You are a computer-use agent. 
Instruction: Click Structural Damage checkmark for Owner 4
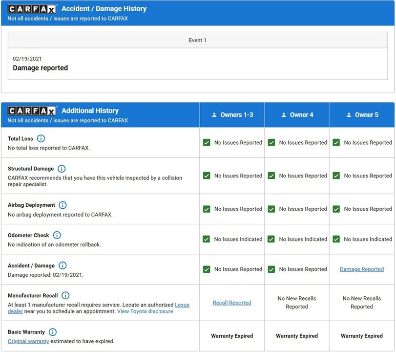[271, 176]
